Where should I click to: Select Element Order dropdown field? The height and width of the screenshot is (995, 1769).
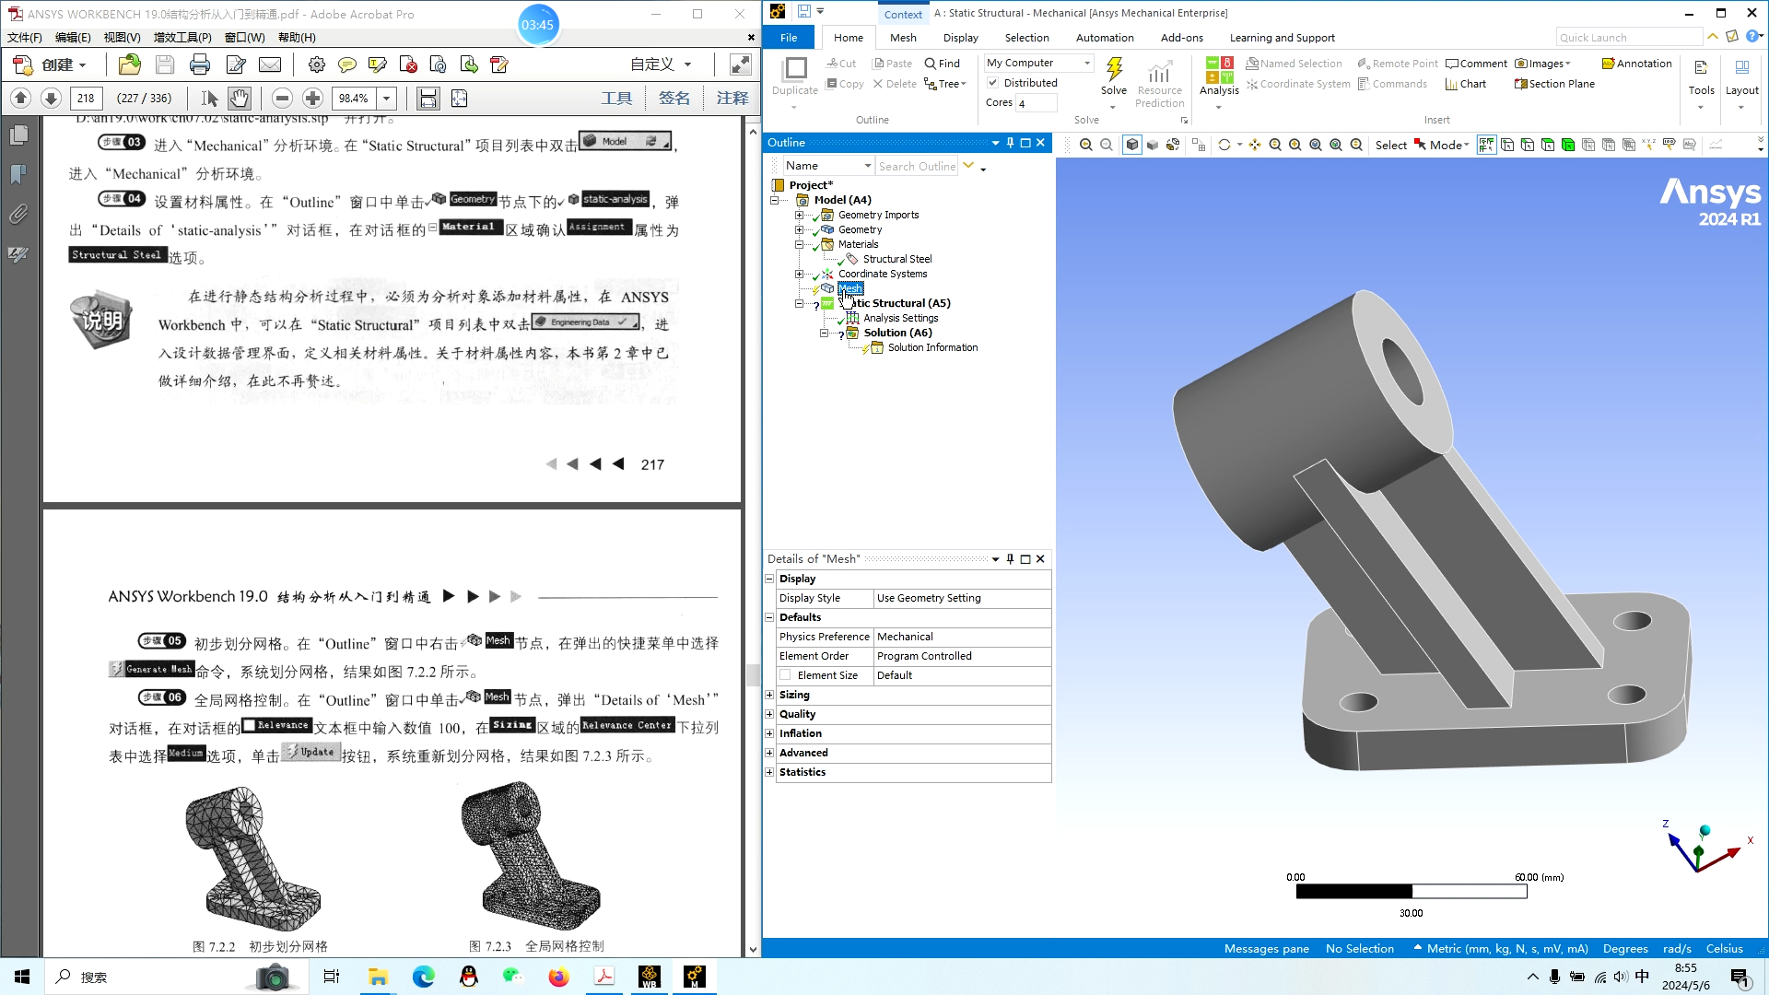point(960,656)
